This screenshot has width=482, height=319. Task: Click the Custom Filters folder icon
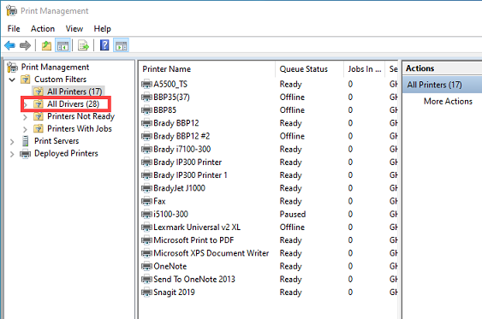26,80
